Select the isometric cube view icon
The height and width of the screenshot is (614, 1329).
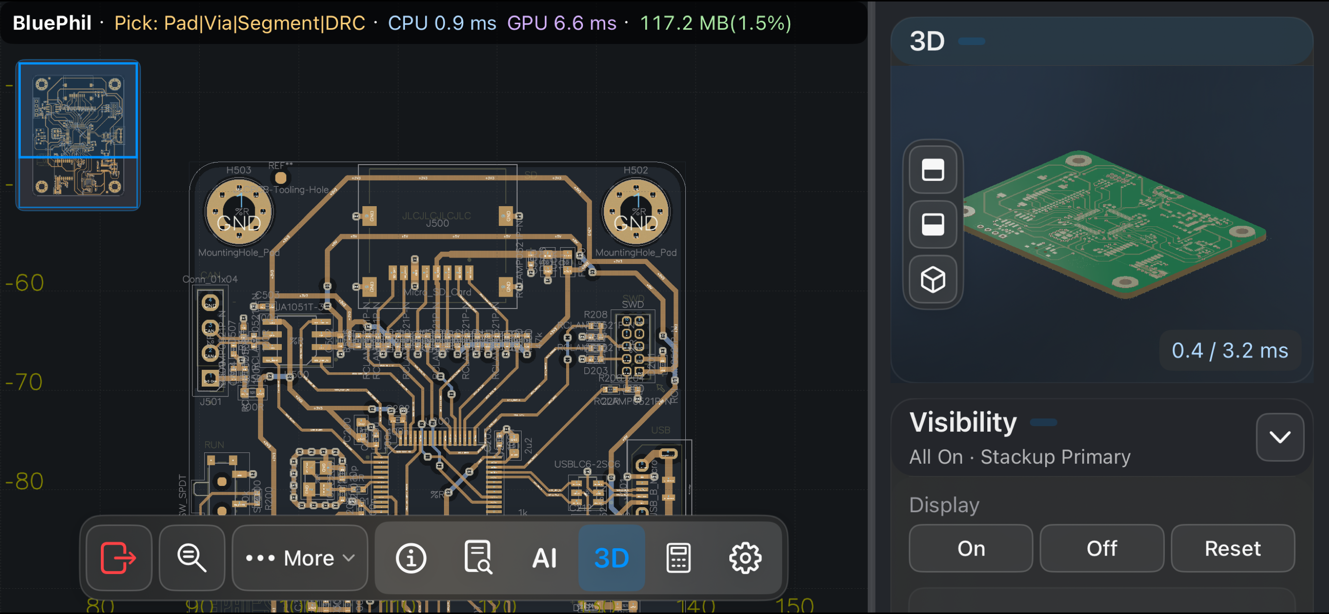[933, 279]
